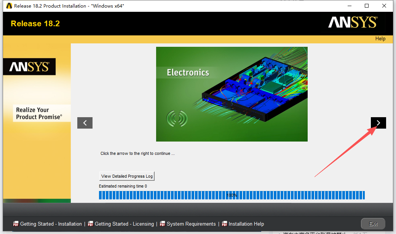Click the PDF icon beside System Requirements
This screenshot has width=396, height=234.
pos(162,224)
